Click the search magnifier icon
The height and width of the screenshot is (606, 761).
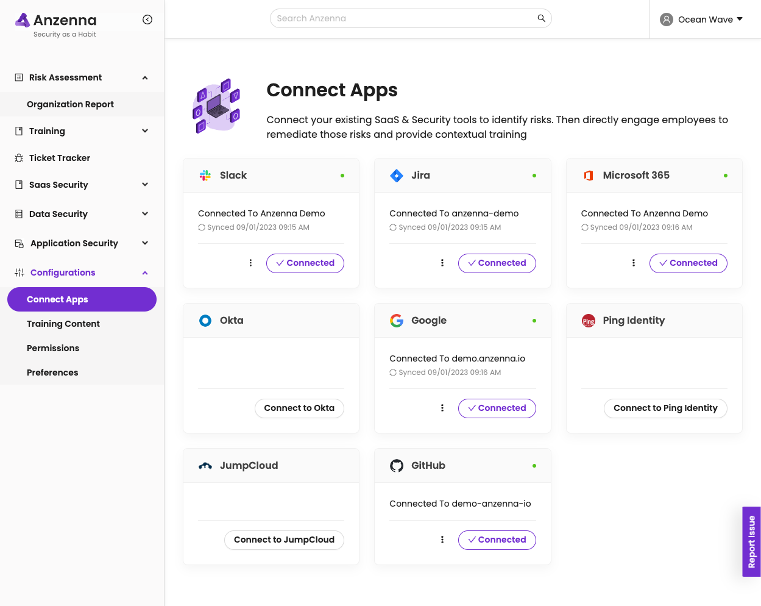[541, 18]
